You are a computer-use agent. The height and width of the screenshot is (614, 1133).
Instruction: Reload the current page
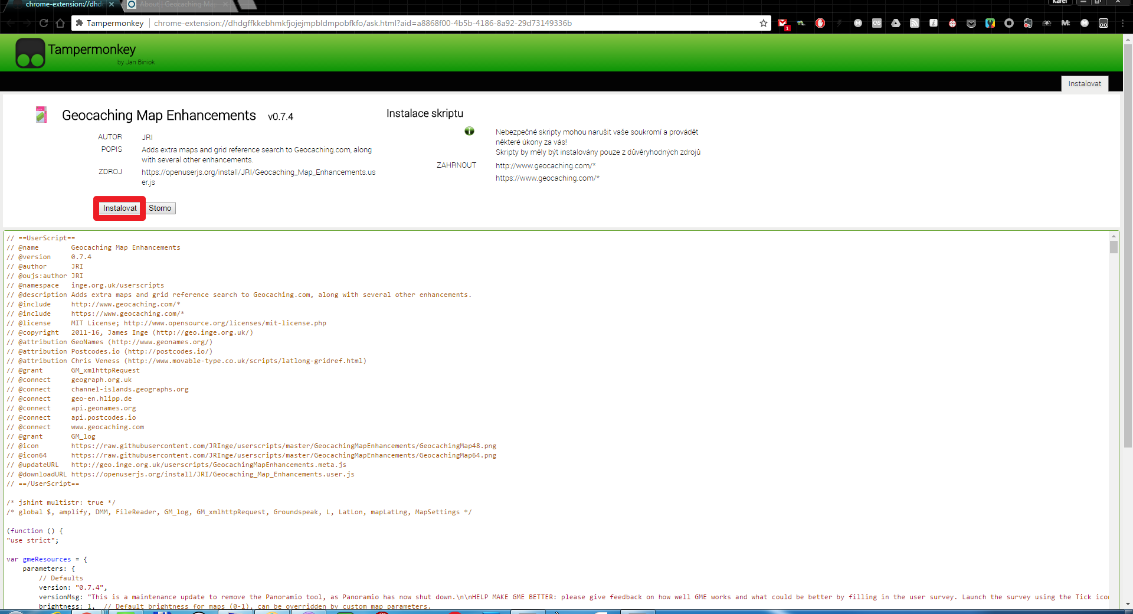tap(44, 23)
